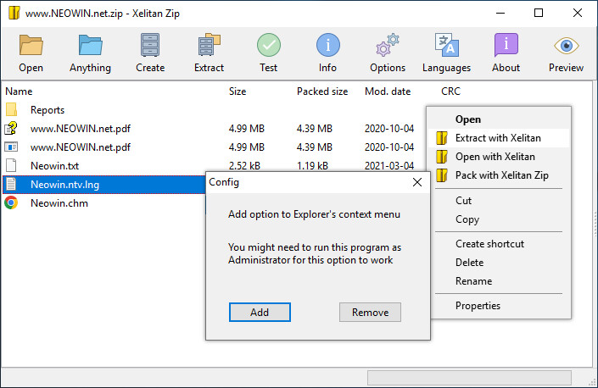The width and height of the screenshot is (598, 388).
Task: Toggle the Preview eye icon
Action: (567, 46)
